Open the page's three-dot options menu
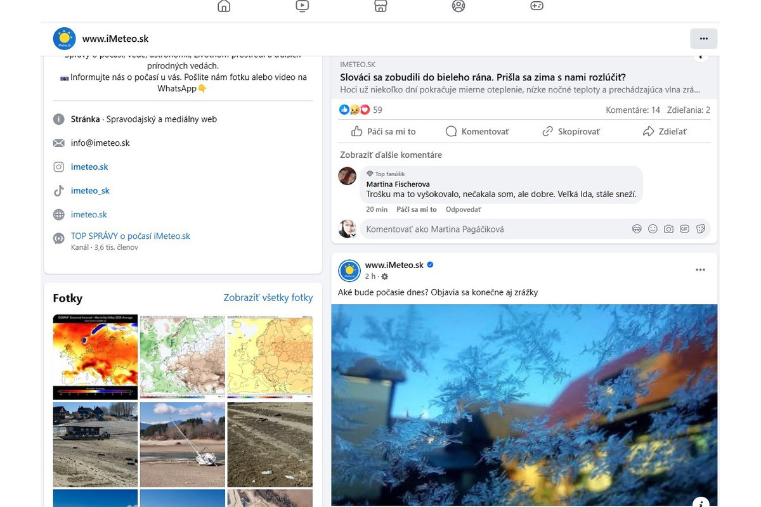The image size is (761, 507). point(703,38)
